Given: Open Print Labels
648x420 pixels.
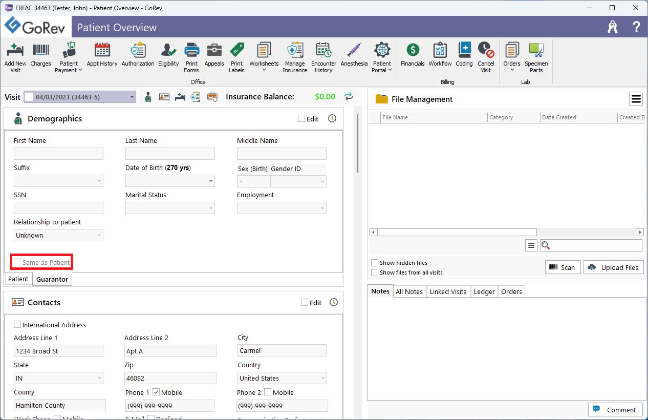Looking at the screenshot, I should [x=236, y=57].
